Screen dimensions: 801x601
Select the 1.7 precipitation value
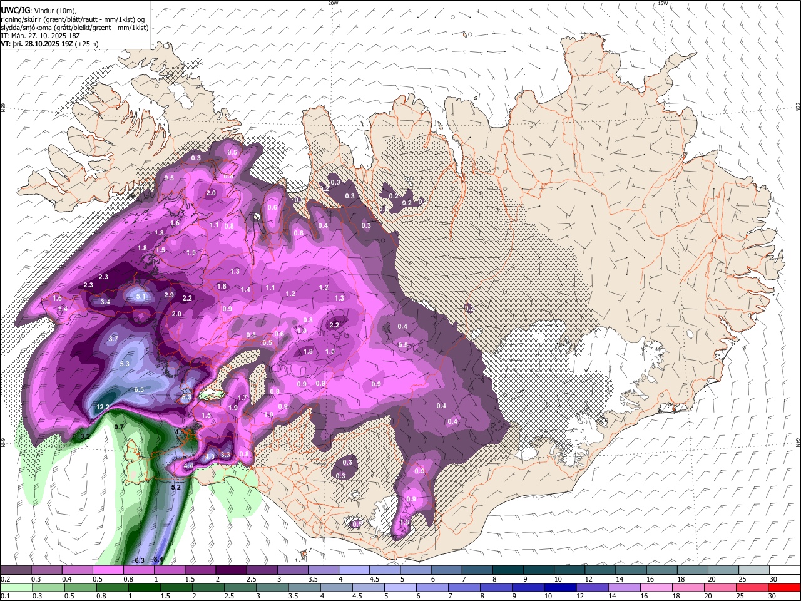click(x=243, y=398)
